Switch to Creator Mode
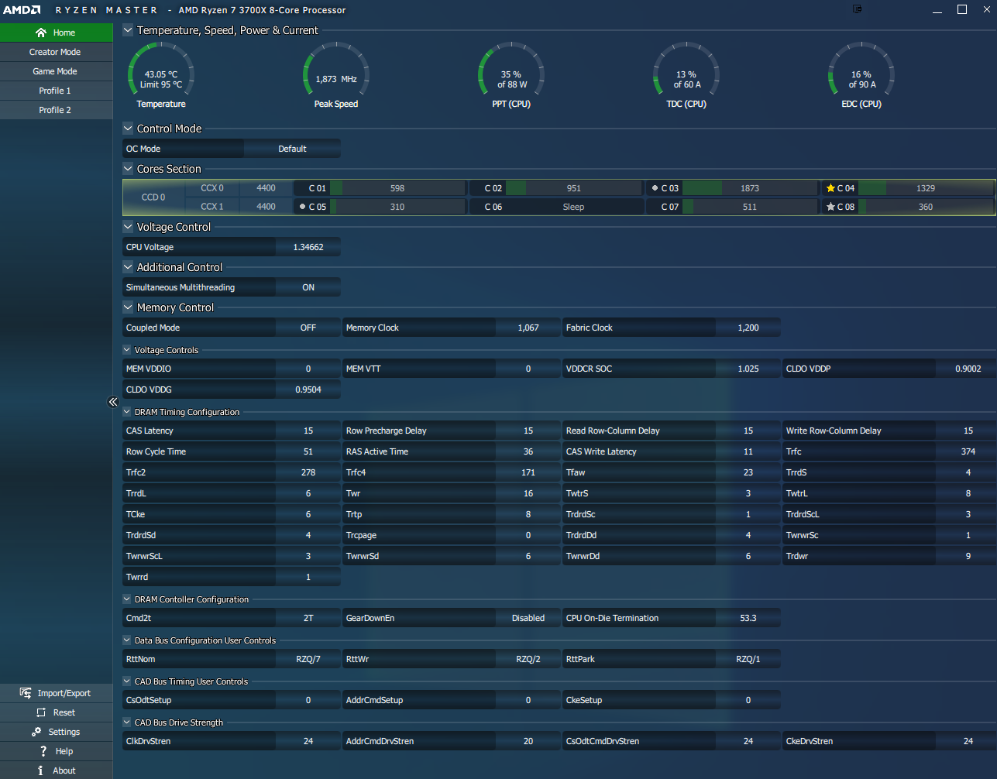 [56, 52]
